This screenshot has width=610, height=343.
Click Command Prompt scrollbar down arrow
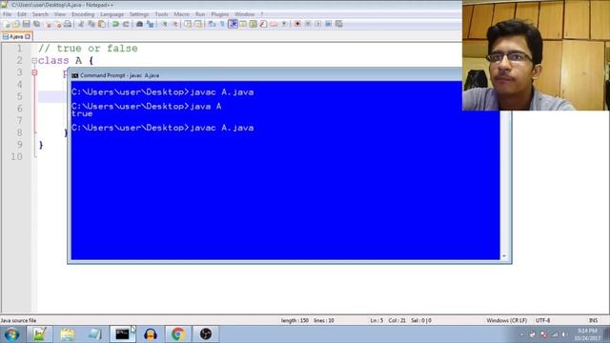(504, 256)
